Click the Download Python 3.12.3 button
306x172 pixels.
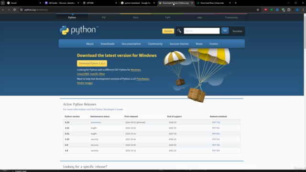(x=92, y=64)
